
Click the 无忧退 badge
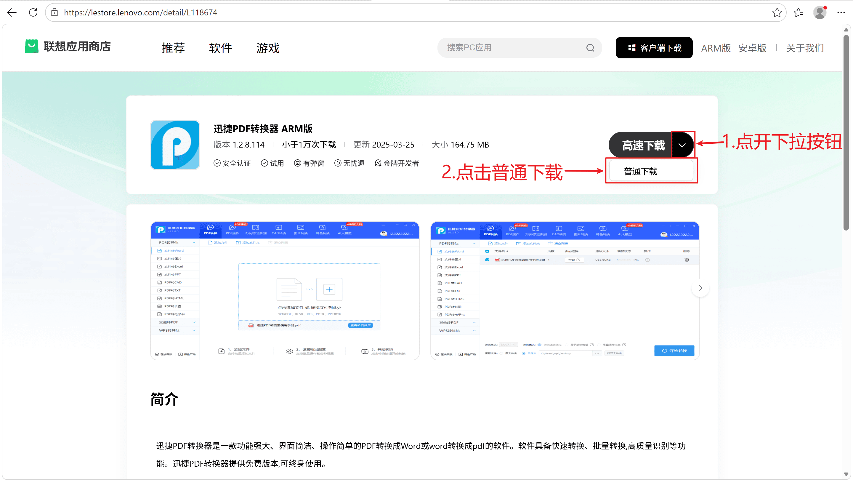(x=349, y=163)
